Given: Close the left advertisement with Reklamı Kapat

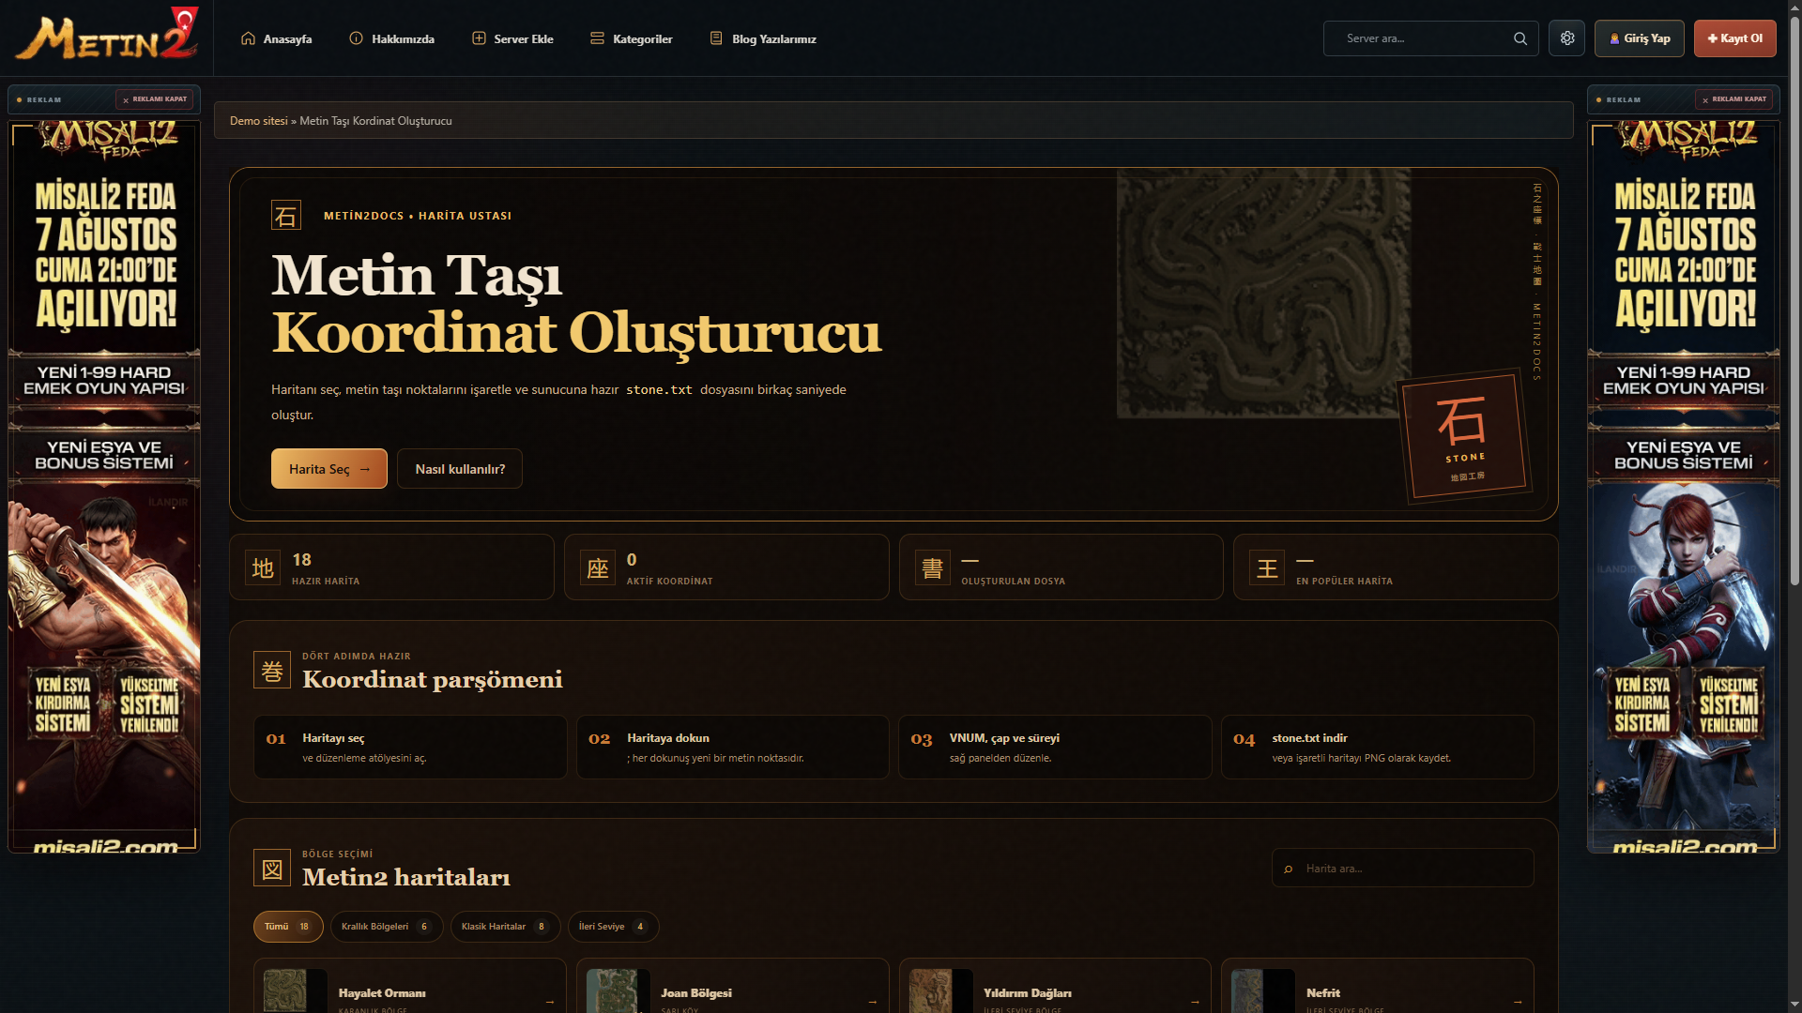Looking at the screenshot, I should [x=155, y=99].
